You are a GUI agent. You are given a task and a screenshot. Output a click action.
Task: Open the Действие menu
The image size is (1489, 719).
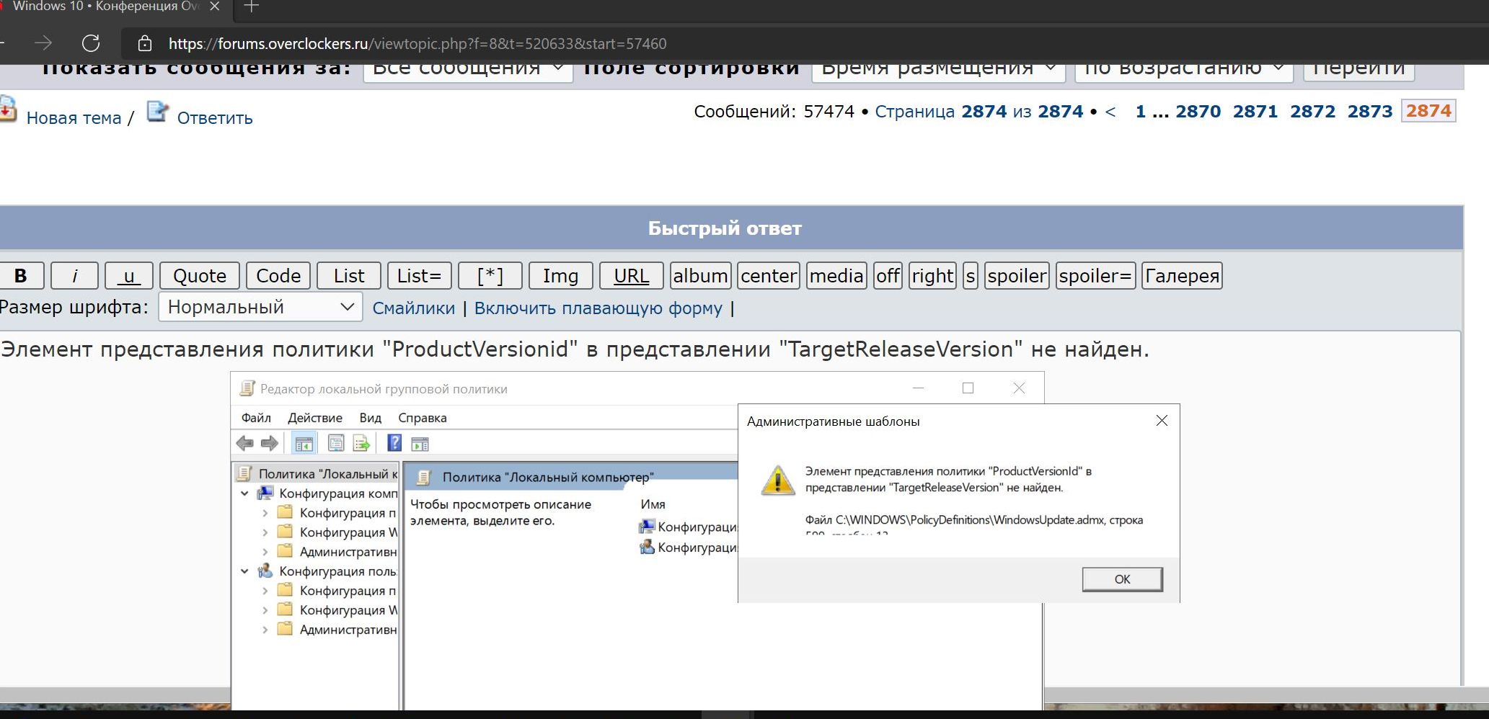(315, 418)
